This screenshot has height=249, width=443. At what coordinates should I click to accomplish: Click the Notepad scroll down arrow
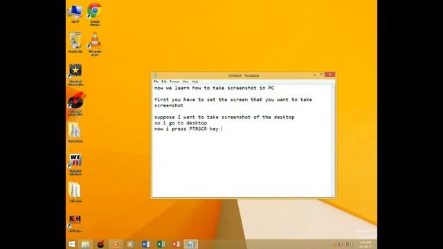point(332,195)
